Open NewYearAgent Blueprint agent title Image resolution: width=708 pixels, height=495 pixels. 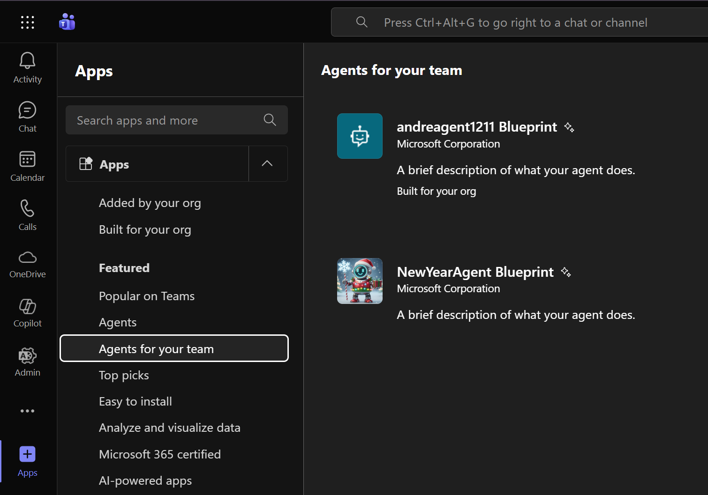click(x=475, y=272)
